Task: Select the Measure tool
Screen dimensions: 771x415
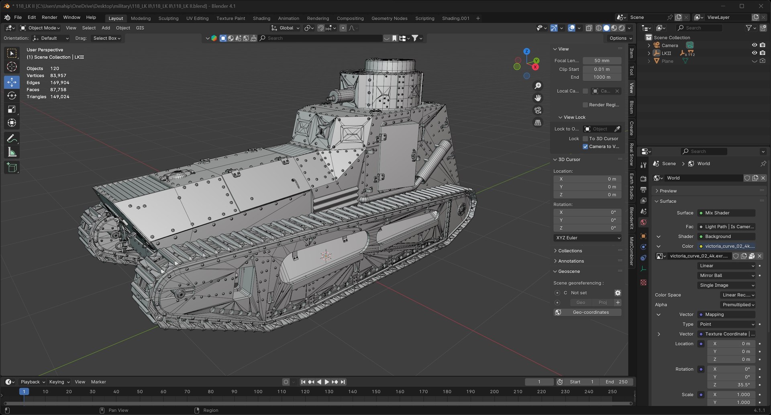Action: tap(12, 153)
